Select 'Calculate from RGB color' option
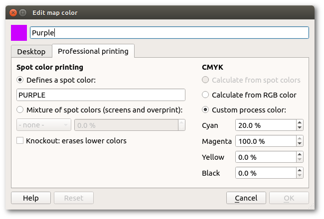324x219 pixels. [x=205, y=95]
